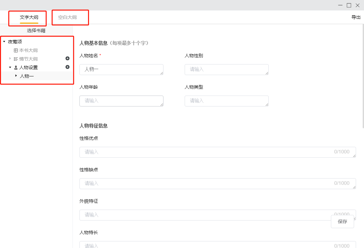Click into the 性格缺点 text area
Image resolution: width=364 pixels, height=248 pixels.
[217, 184]
